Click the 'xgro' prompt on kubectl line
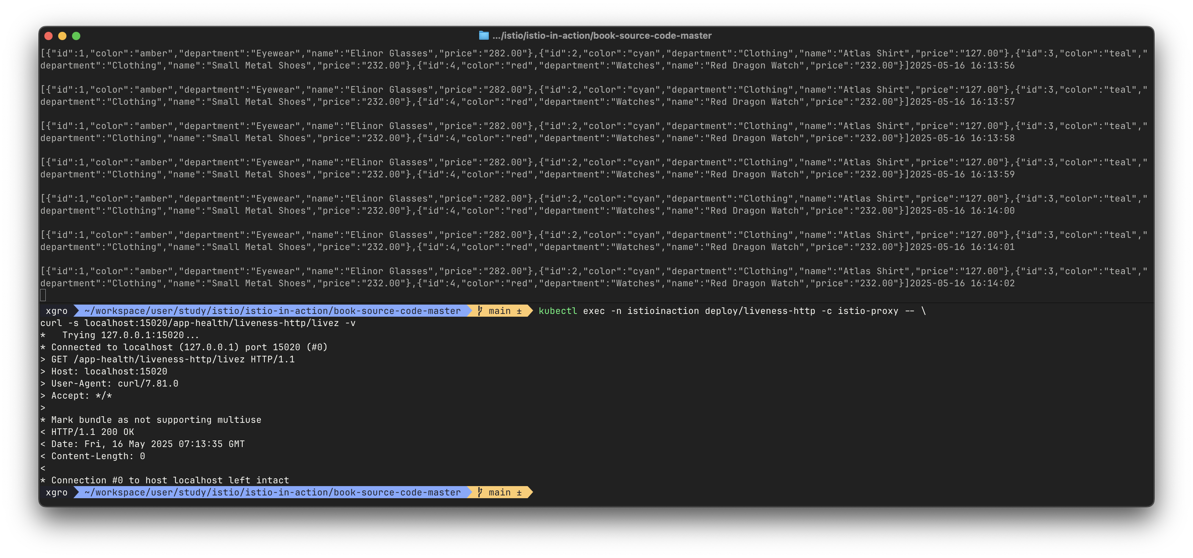Screen dimensions: 1193x558 coord(56,311)
